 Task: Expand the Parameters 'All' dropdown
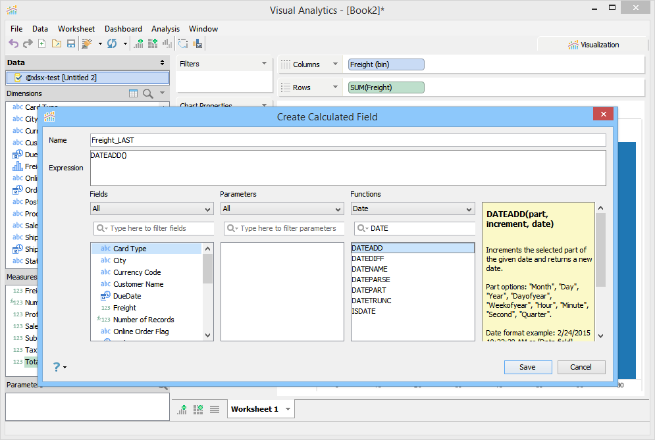point(282,208)
